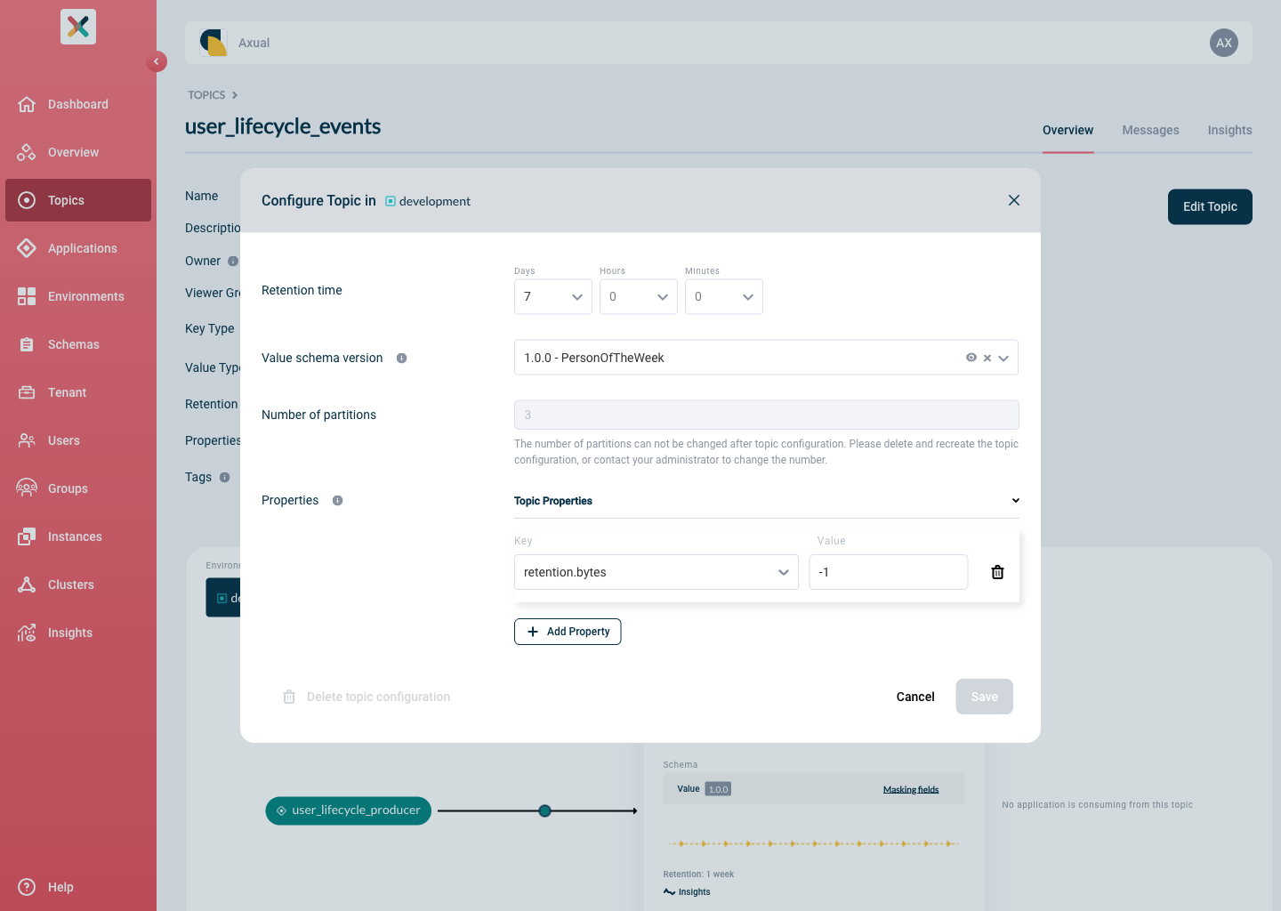Image resolution: width=1281 pixels, height=911 pixels.
Task: Open the AX user avatar menu
Action: 1224,43
